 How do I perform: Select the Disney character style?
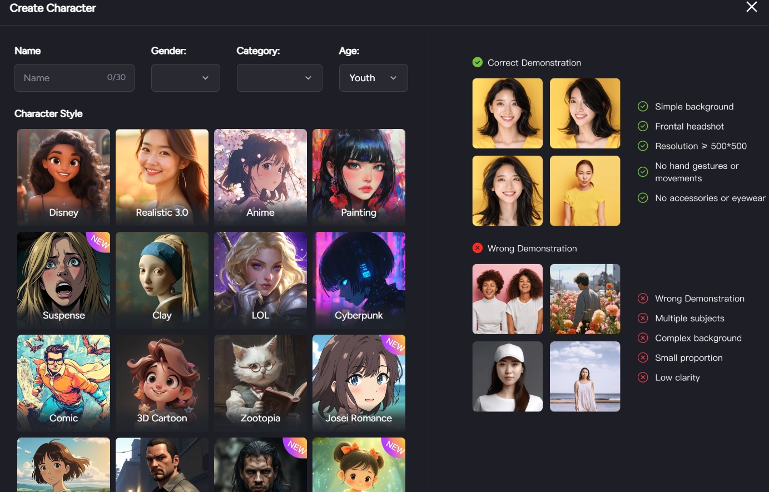(x=63, y=176)
